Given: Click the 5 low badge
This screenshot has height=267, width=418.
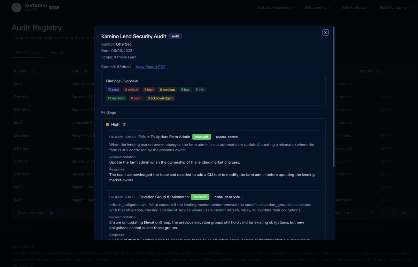Looking at the screenshot, I should [185, 89].
